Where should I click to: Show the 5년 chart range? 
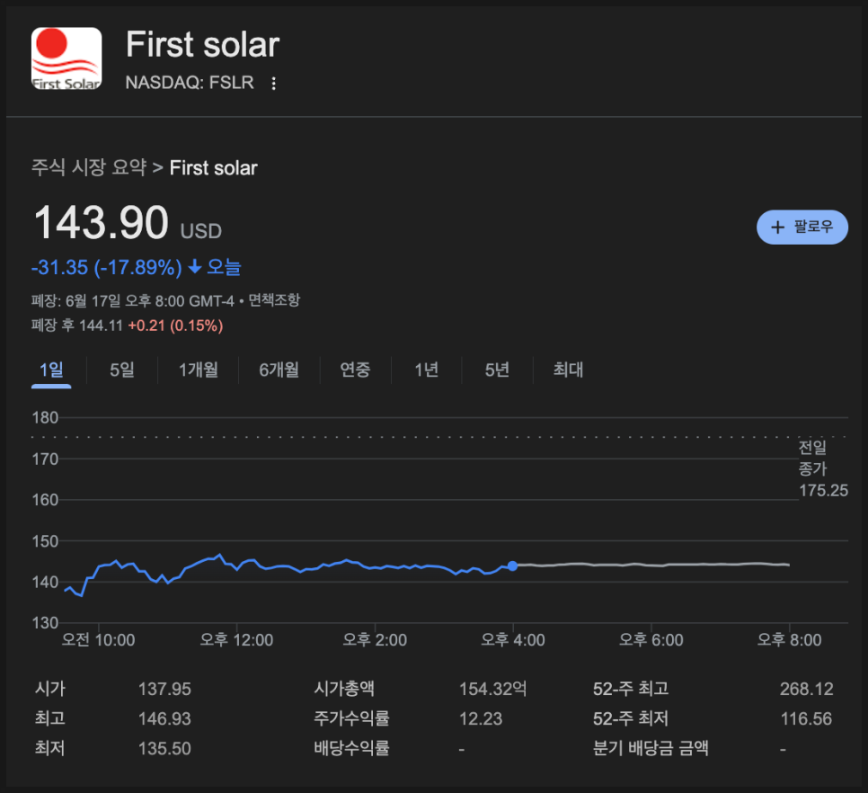[x=497, y=370]
